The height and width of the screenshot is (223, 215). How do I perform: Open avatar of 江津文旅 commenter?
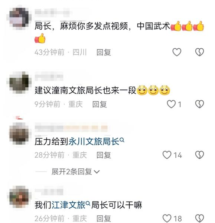pyautogui.click(x=19, y=197)
